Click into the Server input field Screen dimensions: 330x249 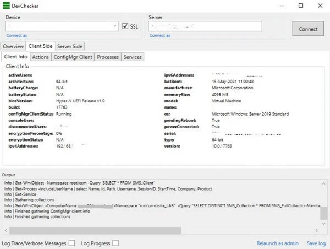(x=205, y=26)
